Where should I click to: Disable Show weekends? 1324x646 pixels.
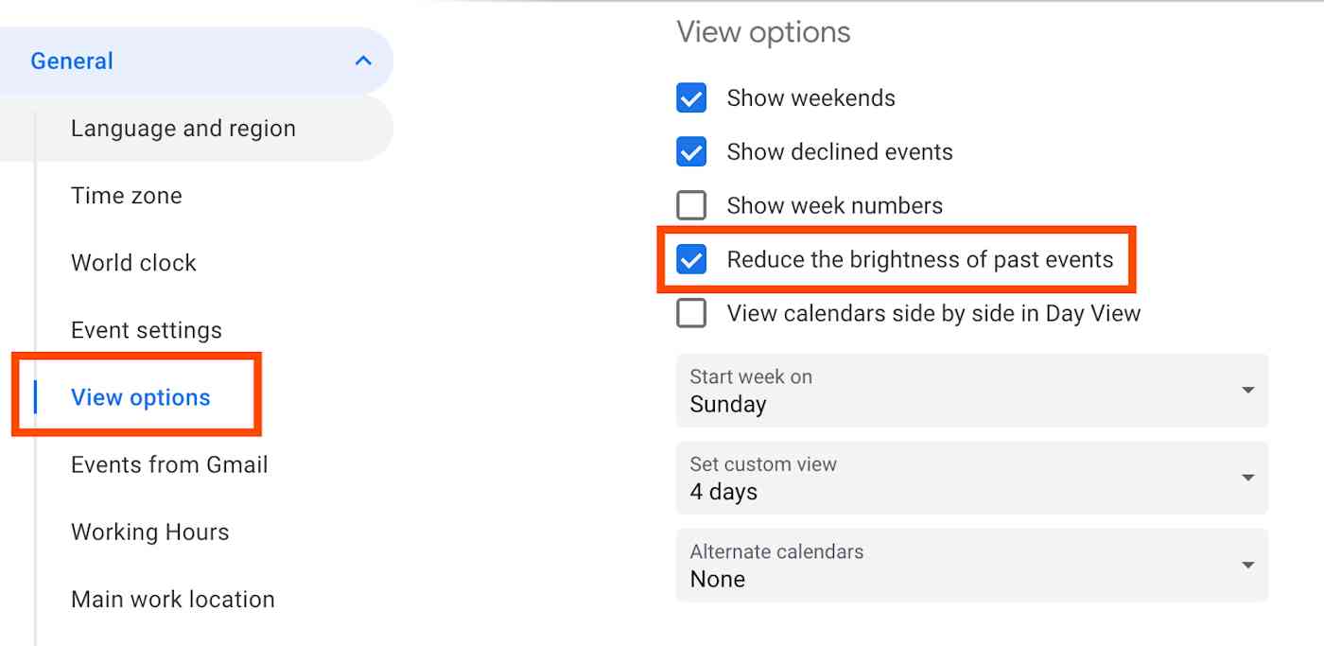click(x=691, y=97)
